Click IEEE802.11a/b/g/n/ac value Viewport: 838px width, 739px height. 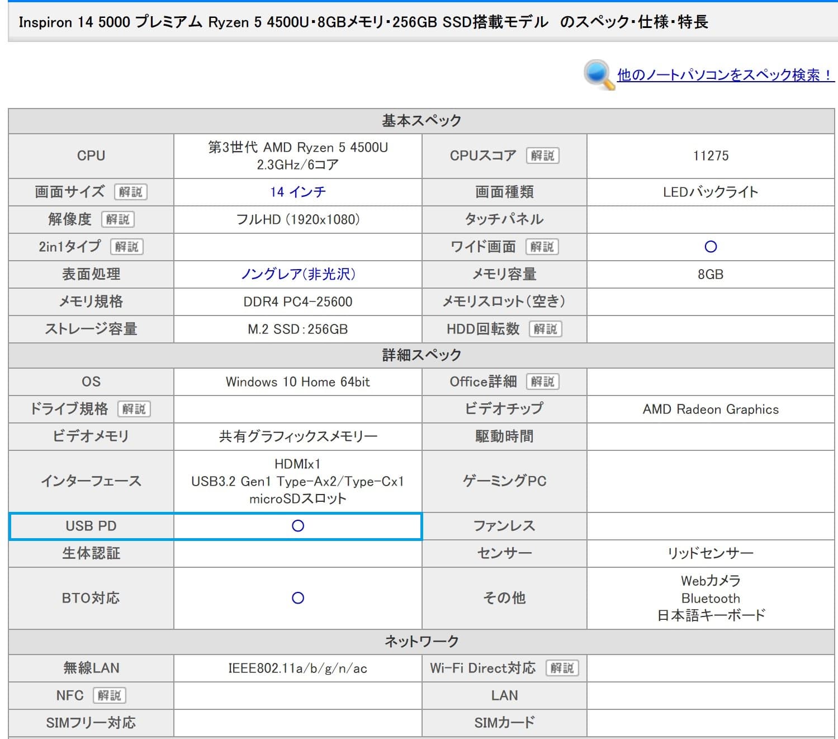[298, 668]
